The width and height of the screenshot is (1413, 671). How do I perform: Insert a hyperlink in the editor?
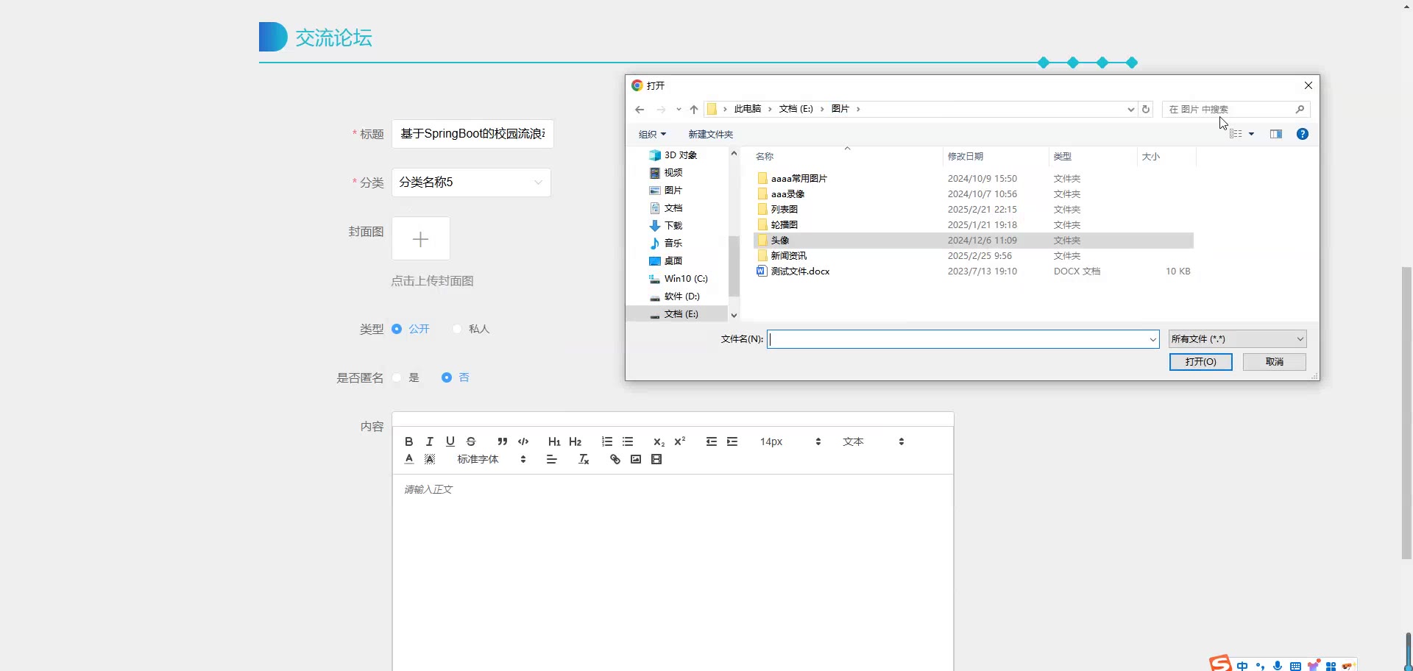coord(615,460)
